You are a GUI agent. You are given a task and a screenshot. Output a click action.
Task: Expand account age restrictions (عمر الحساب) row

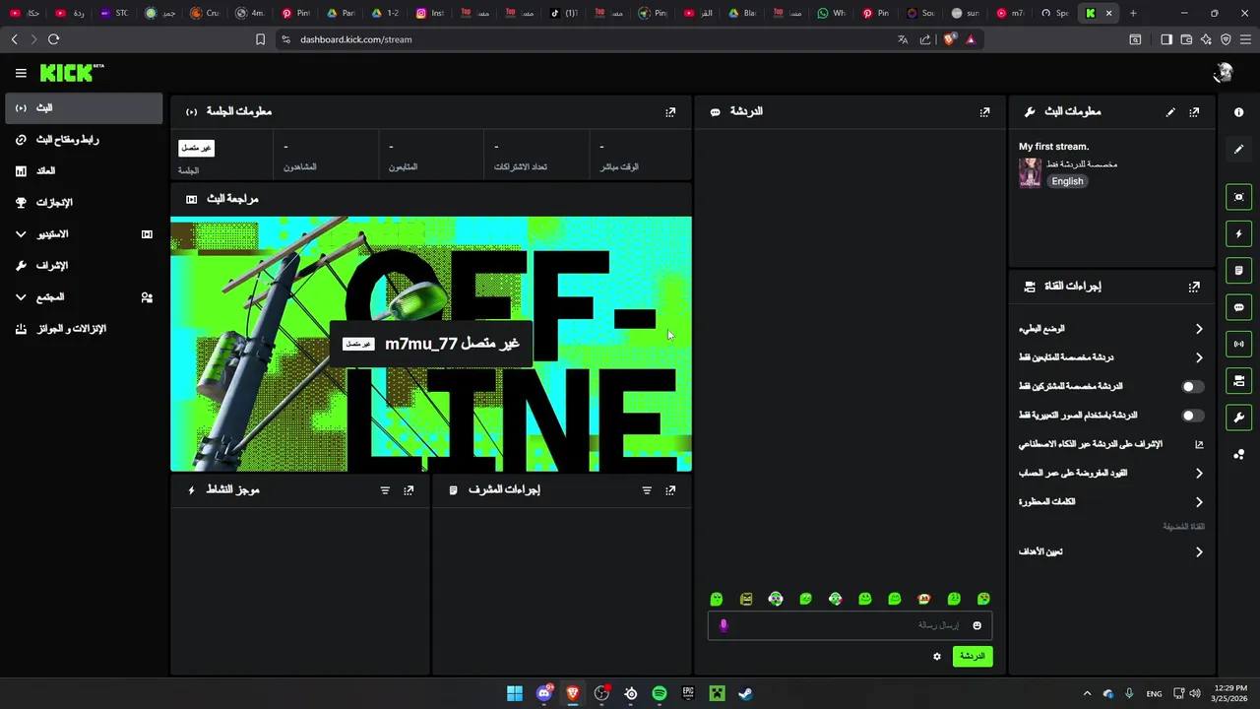tap(1111, 474)
